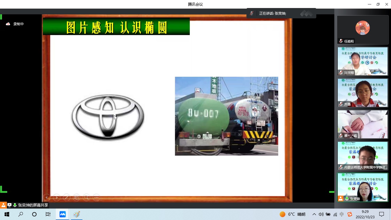This screenshot has height=220, width=391.
Task: Click the muted microphone icon in speaker banner
Action: point(252,13)
